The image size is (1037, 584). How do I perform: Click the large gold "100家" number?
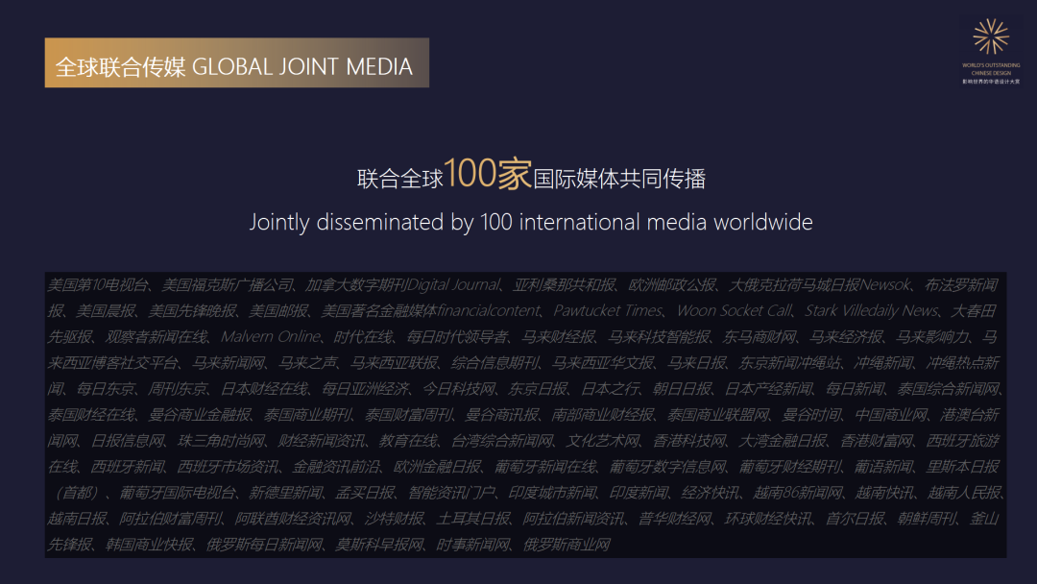pos(488,174)
